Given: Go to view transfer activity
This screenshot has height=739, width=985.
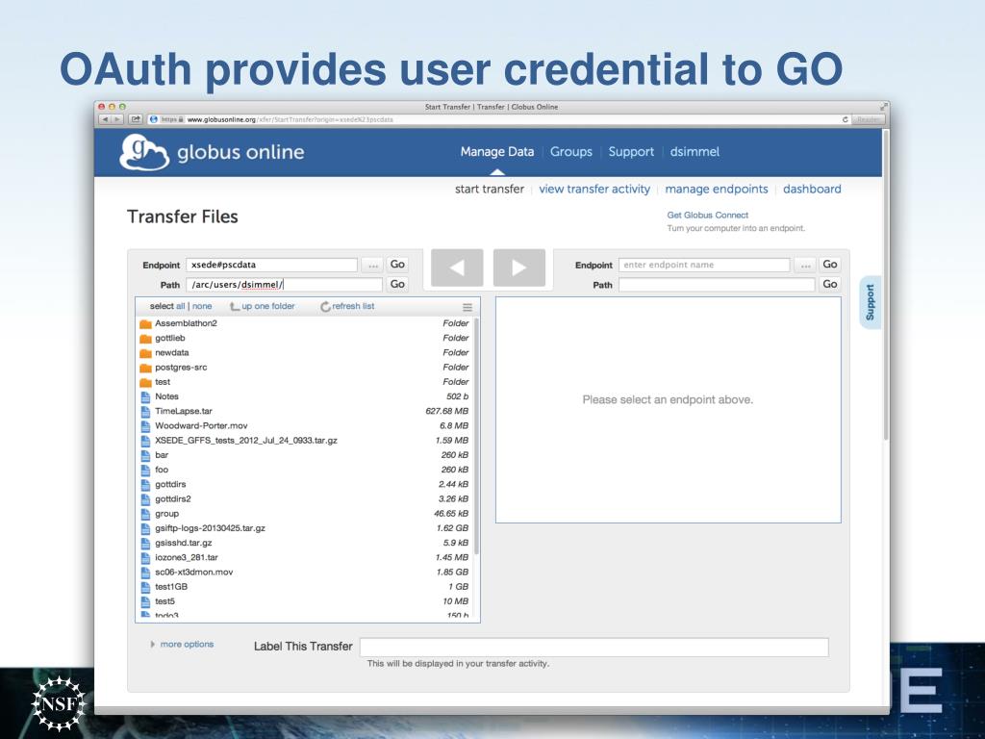Looking at the screenshot, I should (594, 190).
